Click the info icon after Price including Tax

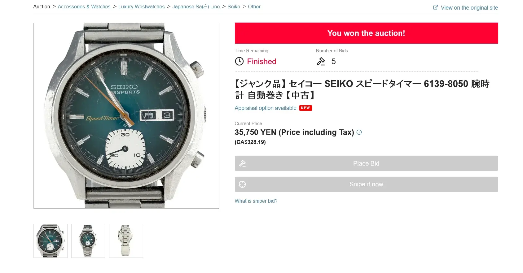click(359, 132)
